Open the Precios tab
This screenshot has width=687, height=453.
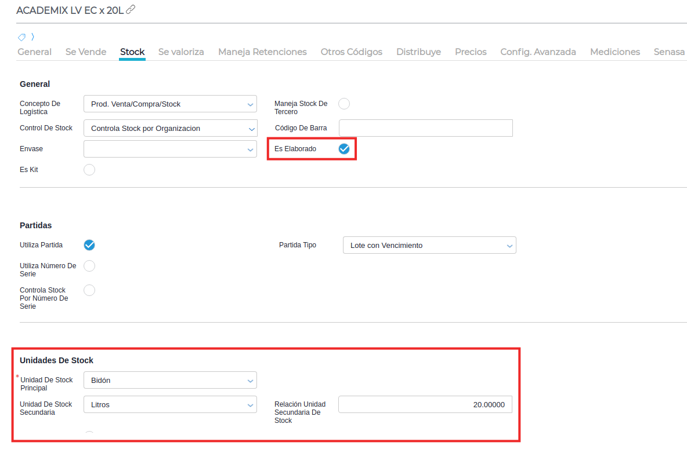pos(471,52)
